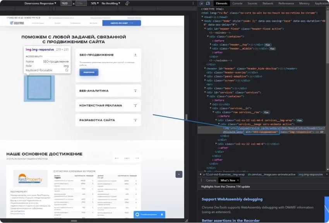Screen dimensions: 329x223
Task: Click flex badge on services__img-wrap
Action: point(300,120)
